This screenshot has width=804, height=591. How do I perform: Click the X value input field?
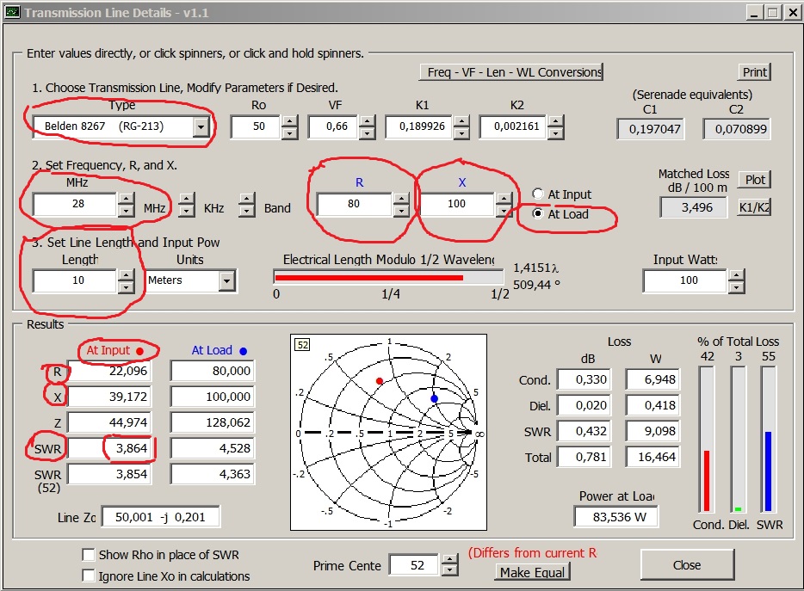[x=458, y=204]
